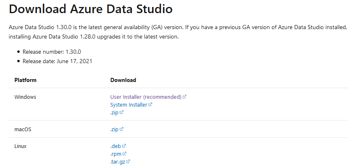Get the Linux .tar.gz download link

pos(118,161)
